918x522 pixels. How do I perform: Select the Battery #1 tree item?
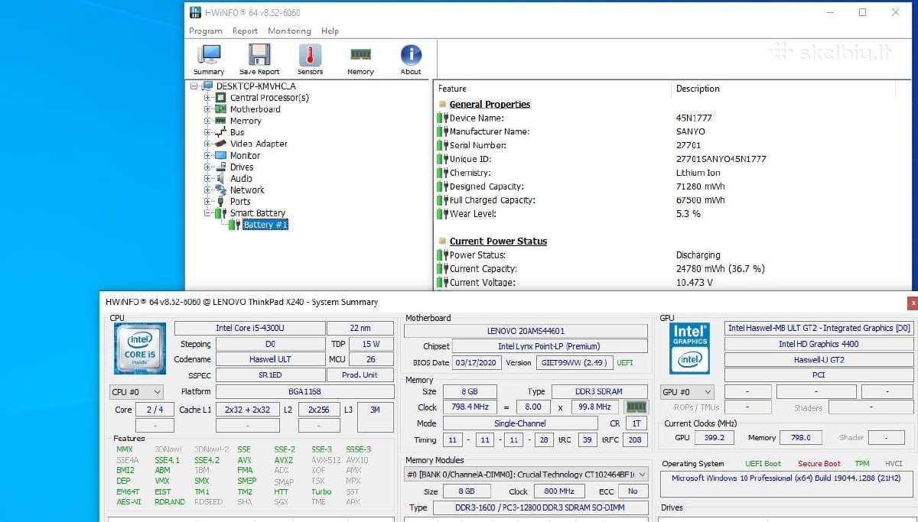pyautogui.click(x=265, y=225)
